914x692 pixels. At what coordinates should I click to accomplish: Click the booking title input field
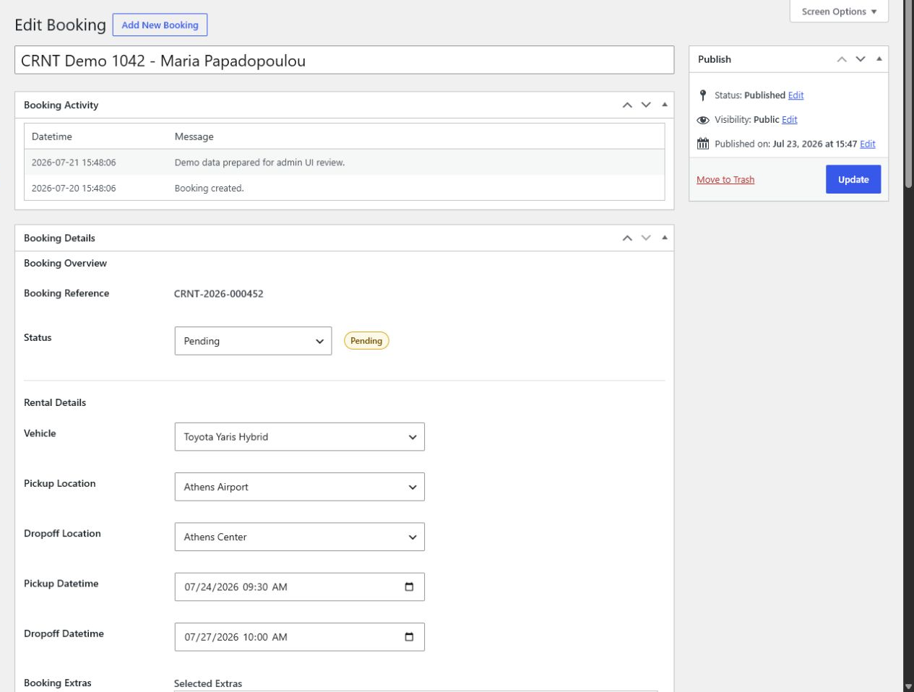pyautogui.click(x=344, y=60)
